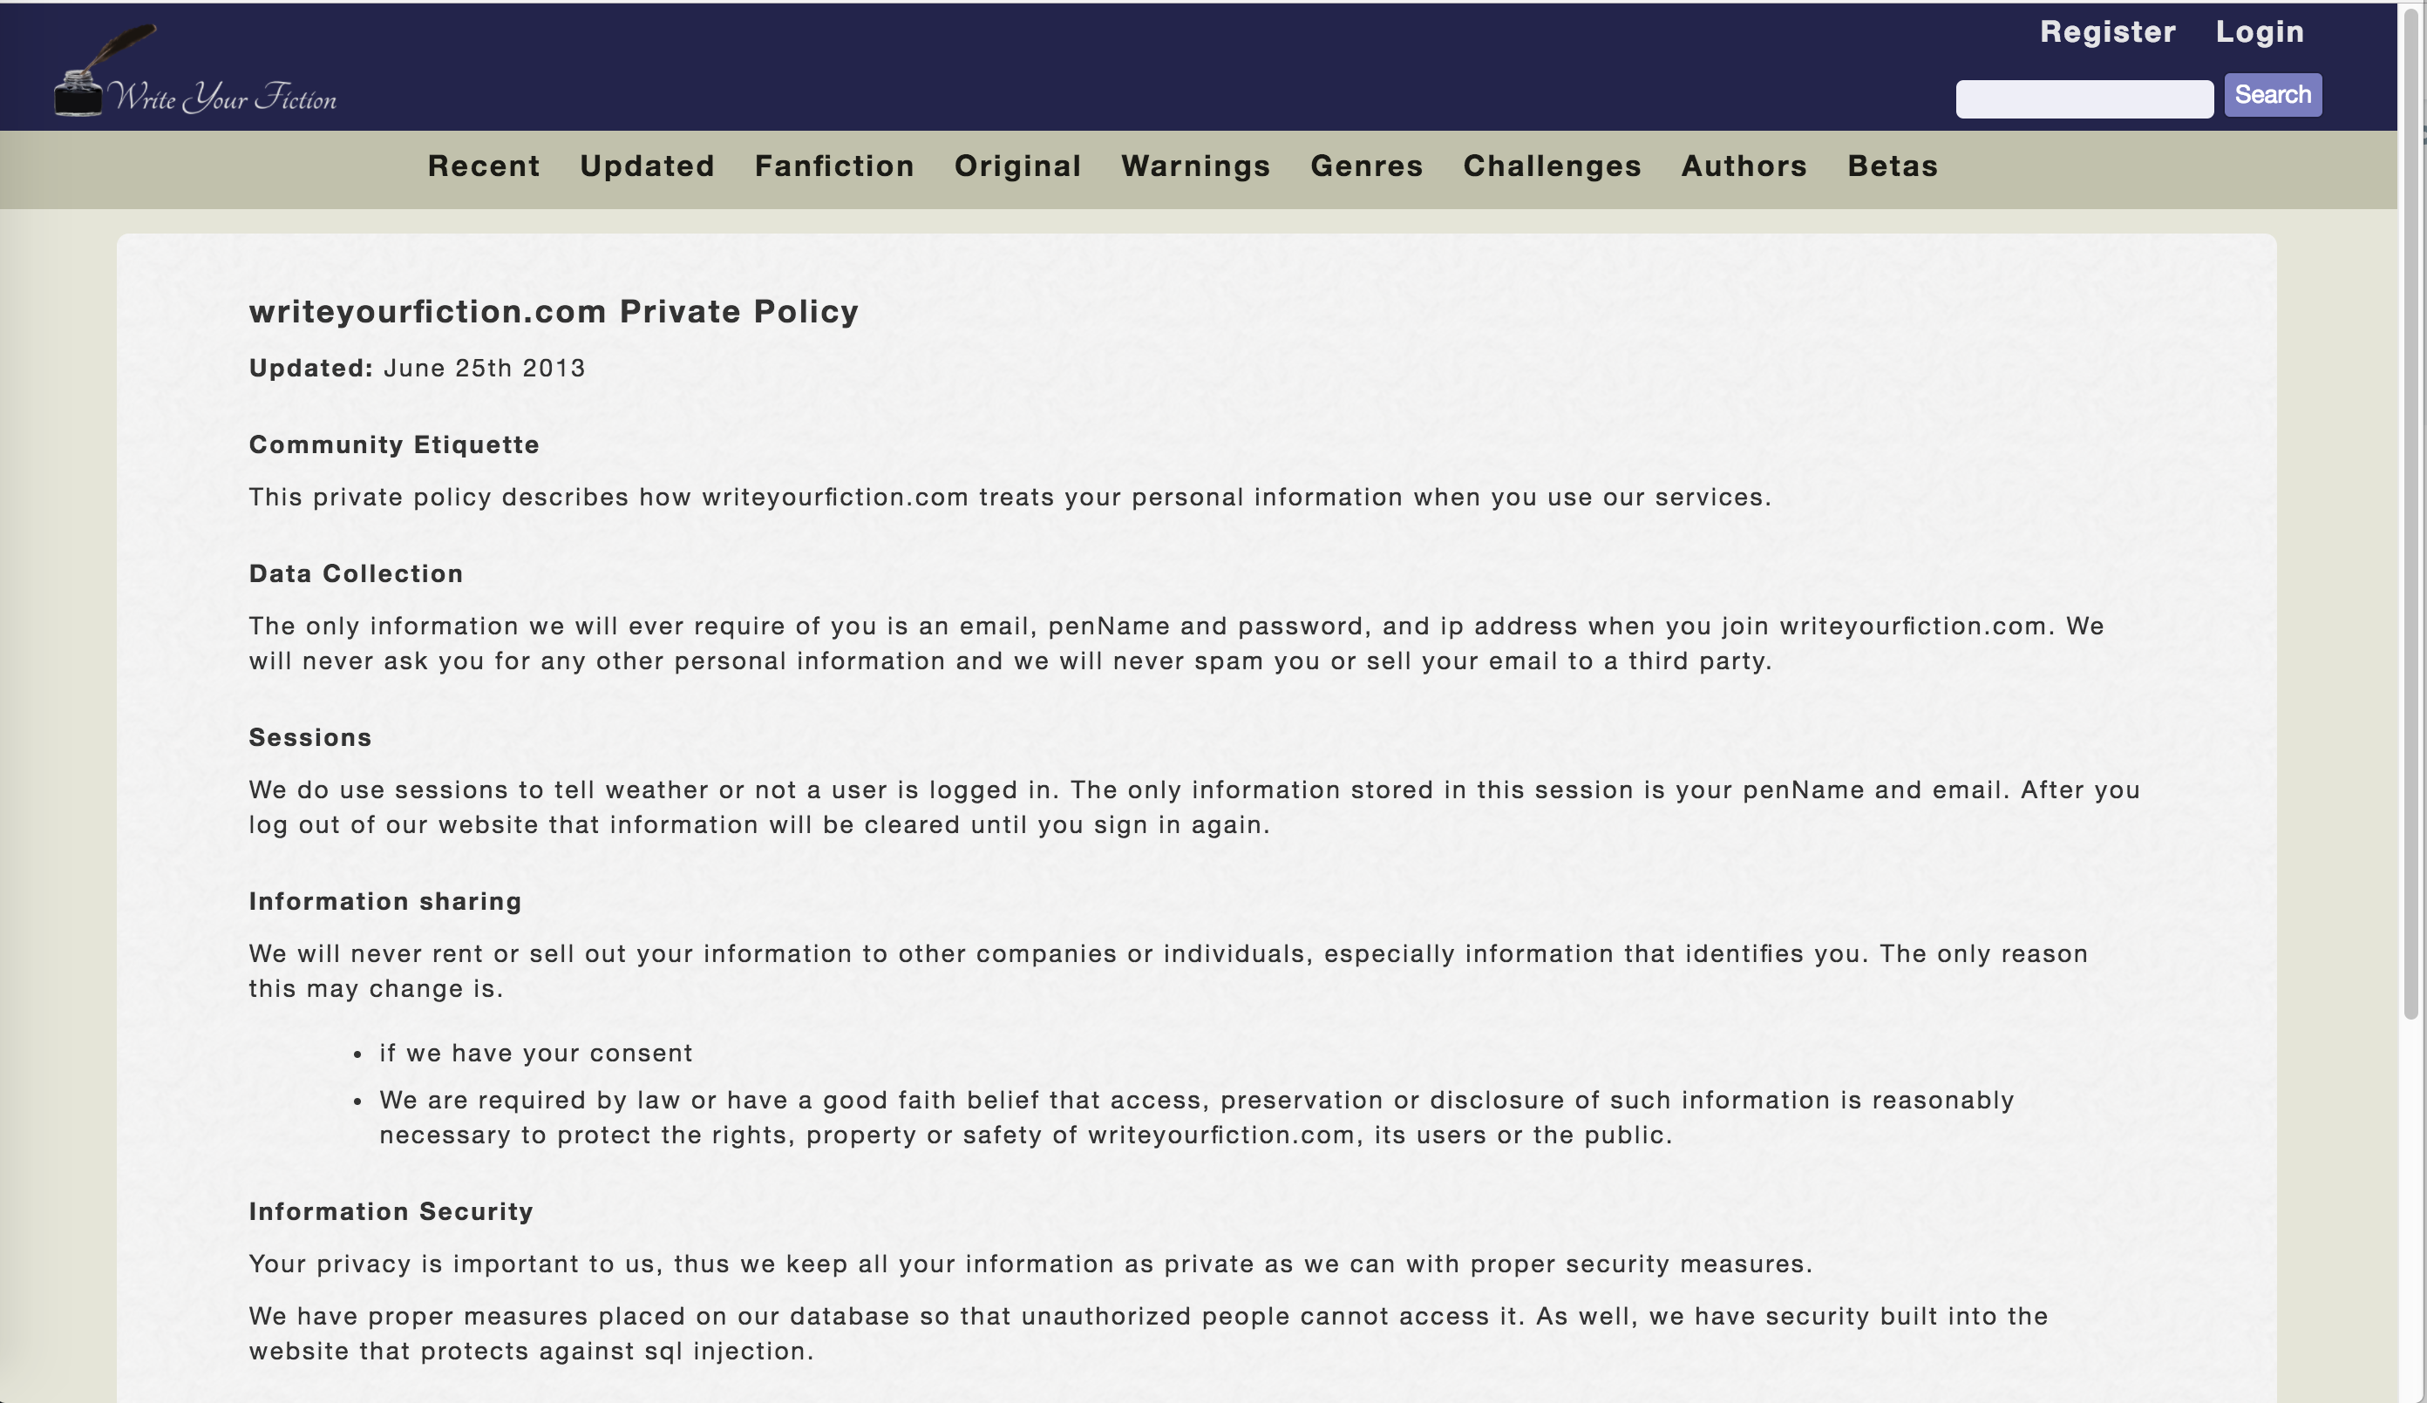
Task: Click the Write Your Fiction logo text
Action: (x=223, y=98)
